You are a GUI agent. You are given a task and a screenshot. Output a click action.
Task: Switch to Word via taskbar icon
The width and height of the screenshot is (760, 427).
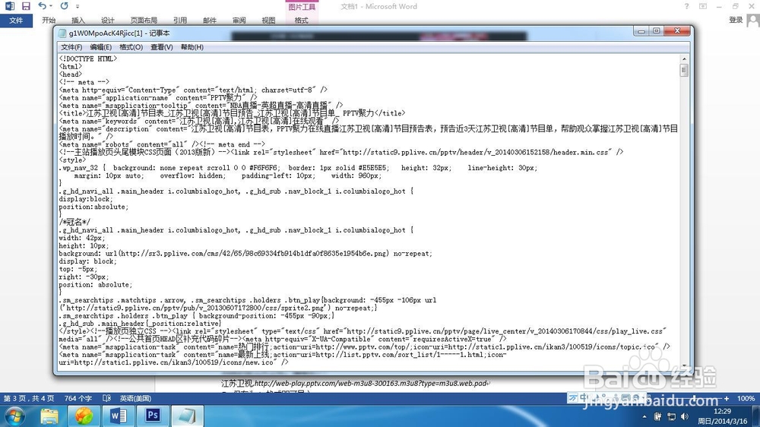point(118,416)
